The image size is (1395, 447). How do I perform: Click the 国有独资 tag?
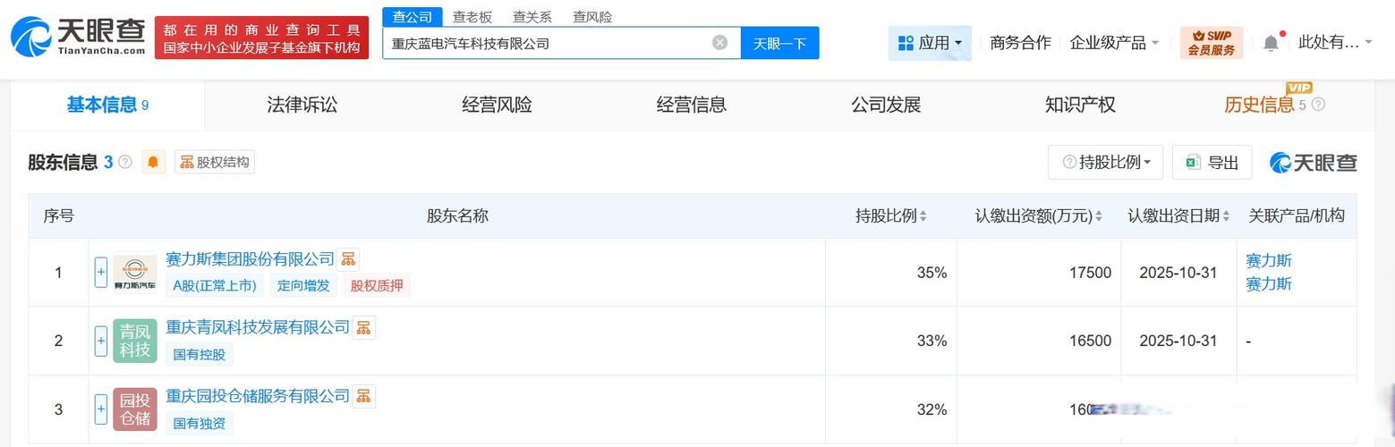(x=200, y=423)
